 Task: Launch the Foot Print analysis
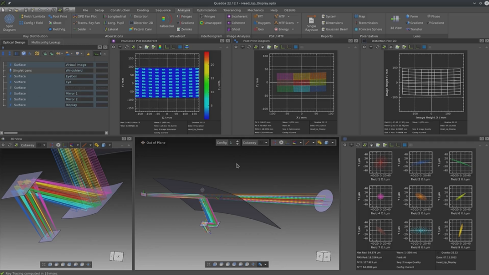[57, 16]
